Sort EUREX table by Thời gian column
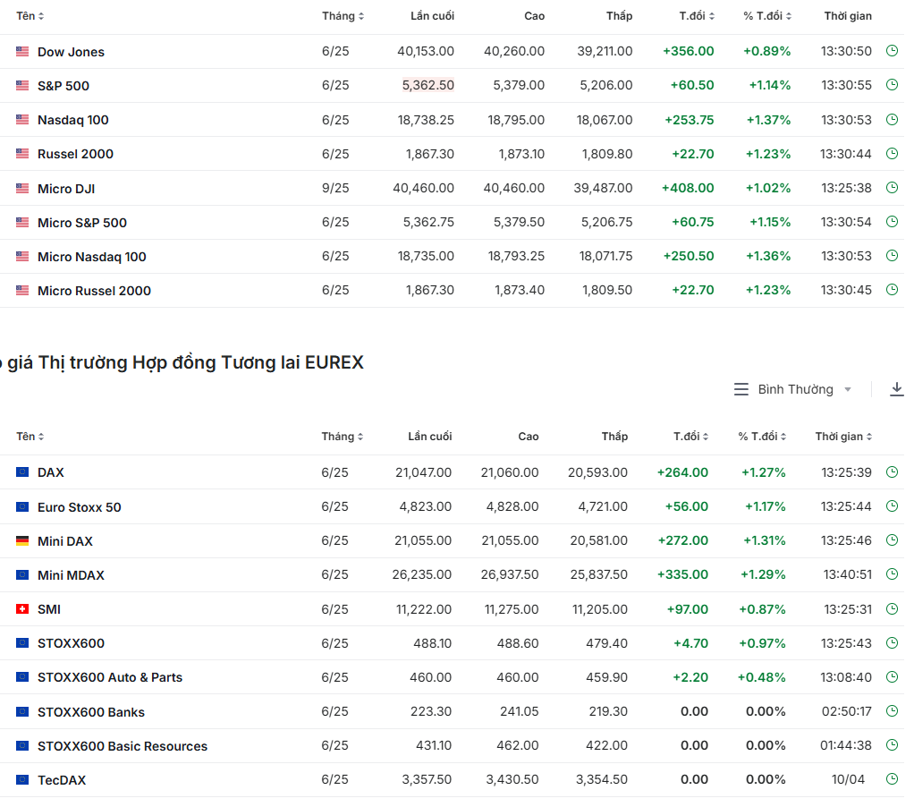Image resolution: width=914 pixels, height=807 pixels. 843,437
